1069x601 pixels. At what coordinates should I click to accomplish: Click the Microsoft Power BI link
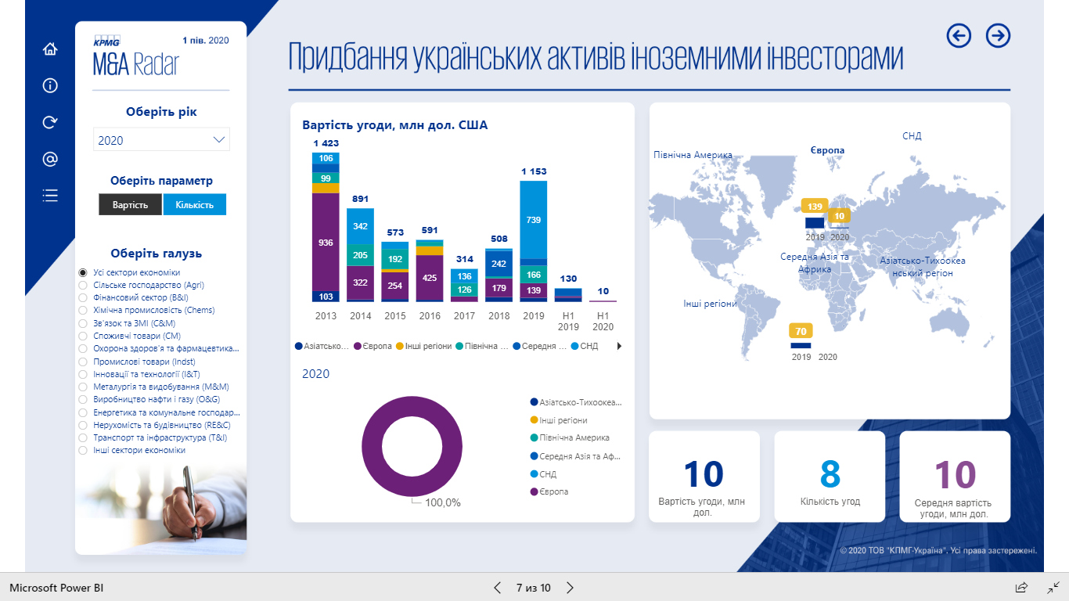[x=56, y=588]
